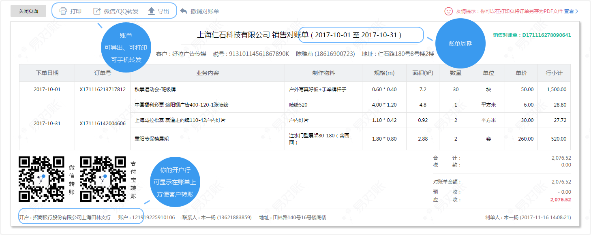Click the Alipay transfer QR code

[x=103, y=179]
